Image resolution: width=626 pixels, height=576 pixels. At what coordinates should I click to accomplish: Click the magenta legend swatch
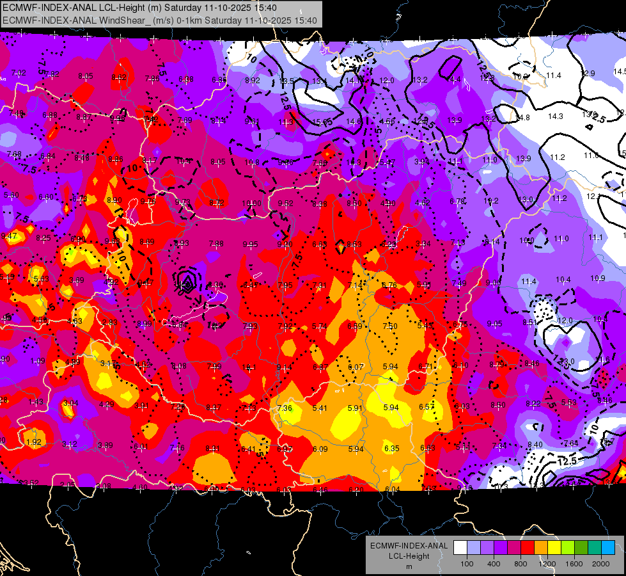coord(514,548)
